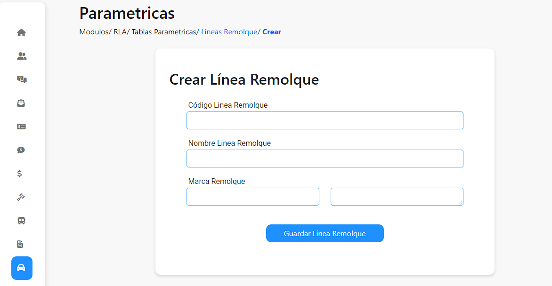Select the highlighted blue car icon
The height and width of the screenshot is (286, 552).
22,268
